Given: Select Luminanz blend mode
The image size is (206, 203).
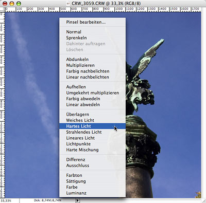Looking at the screenshot, I should tap(92, 193).
